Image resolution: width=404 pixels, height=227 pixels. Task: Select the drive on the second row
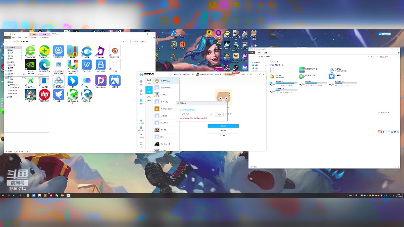click(283, 90)
